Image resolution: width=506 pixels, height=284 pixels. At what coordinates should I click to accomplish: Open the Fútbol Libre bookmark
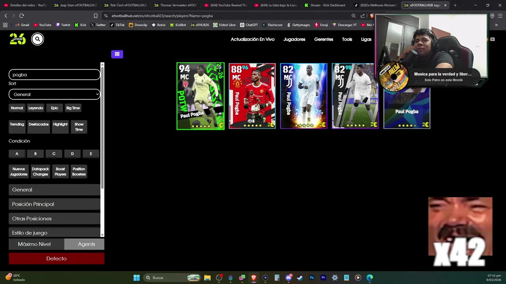point(224,25)
